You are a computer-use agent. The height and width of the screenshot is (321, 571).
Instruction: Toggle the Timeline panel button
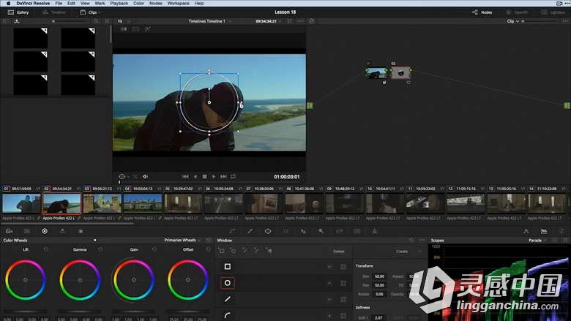pos(54,12)
